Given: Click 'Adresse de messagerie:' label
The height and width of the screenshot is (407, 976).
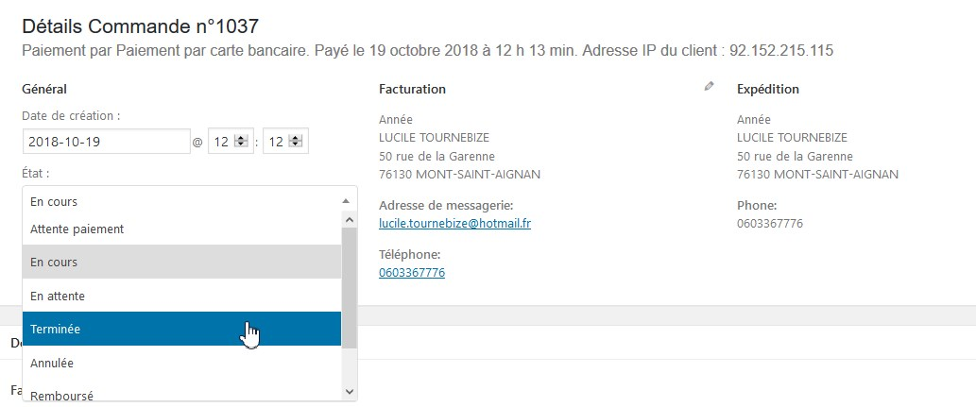Looking at the screenshot, I should [446, 205].
